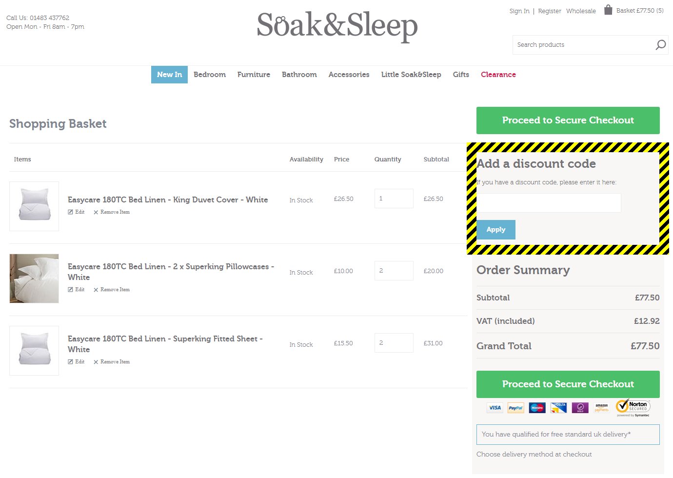Apply the discount code
This screenshot has width=673, height=478.
(x=496, y=229)
